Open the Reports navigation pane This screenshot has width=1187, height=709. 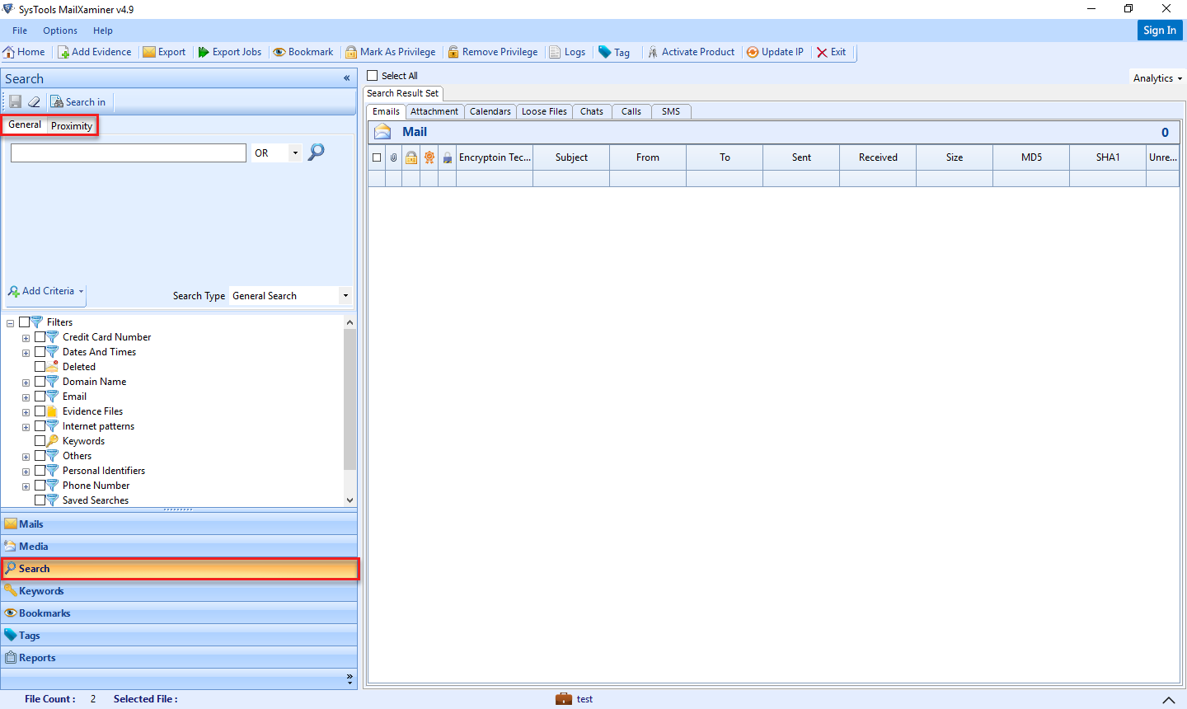tap(179, 657)
